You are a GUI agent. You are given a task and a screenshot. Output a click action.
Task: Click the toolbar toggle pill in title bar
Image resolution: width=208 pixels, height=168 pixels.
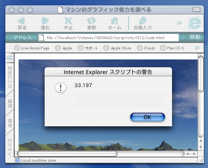tap(196, 9)
